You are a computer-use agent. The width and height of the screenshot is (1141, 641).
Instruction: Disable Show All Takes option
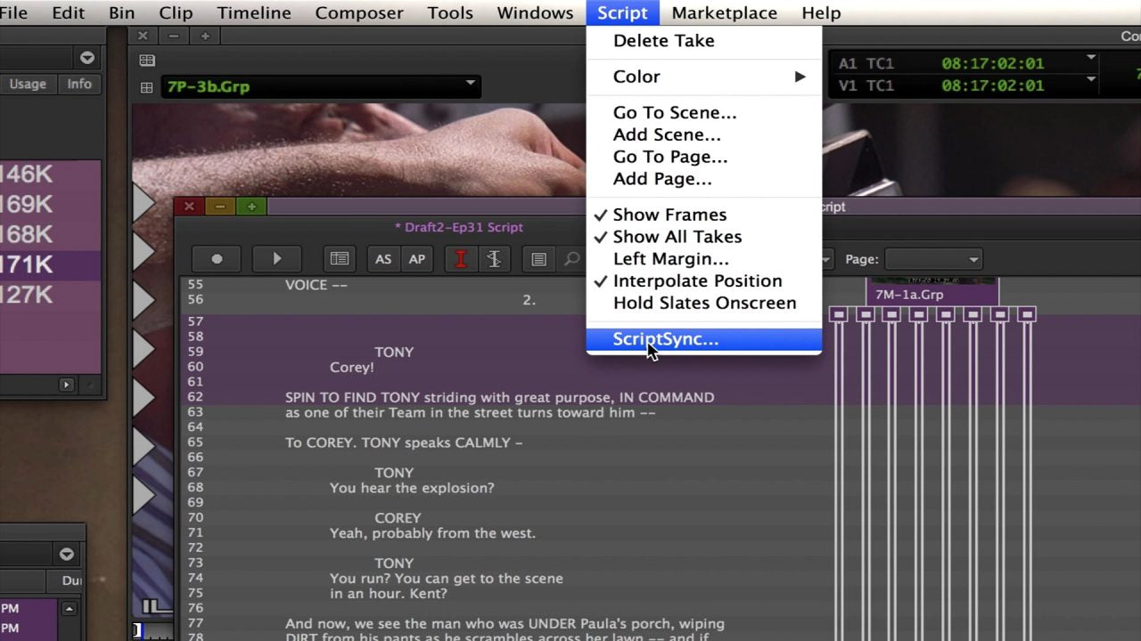(677, 236)
